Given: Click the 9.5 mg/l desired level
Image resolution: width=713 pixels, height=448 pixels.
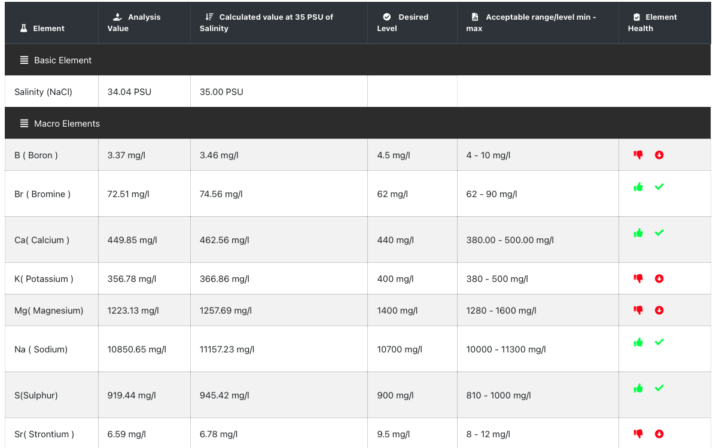Looking at the screenshot, I should pos(394,434).
